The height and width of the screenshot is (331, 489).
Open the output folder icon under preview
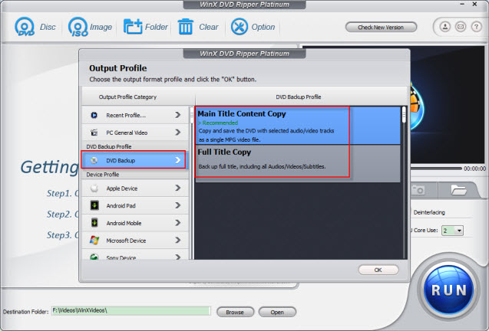[x=458, y=189]
